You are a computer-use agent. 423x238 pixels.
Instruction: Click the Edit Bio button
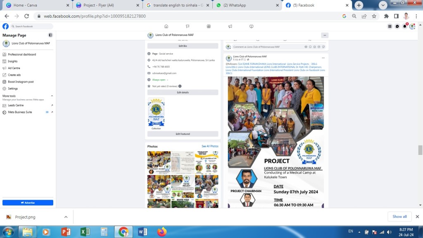pos(183,46)
